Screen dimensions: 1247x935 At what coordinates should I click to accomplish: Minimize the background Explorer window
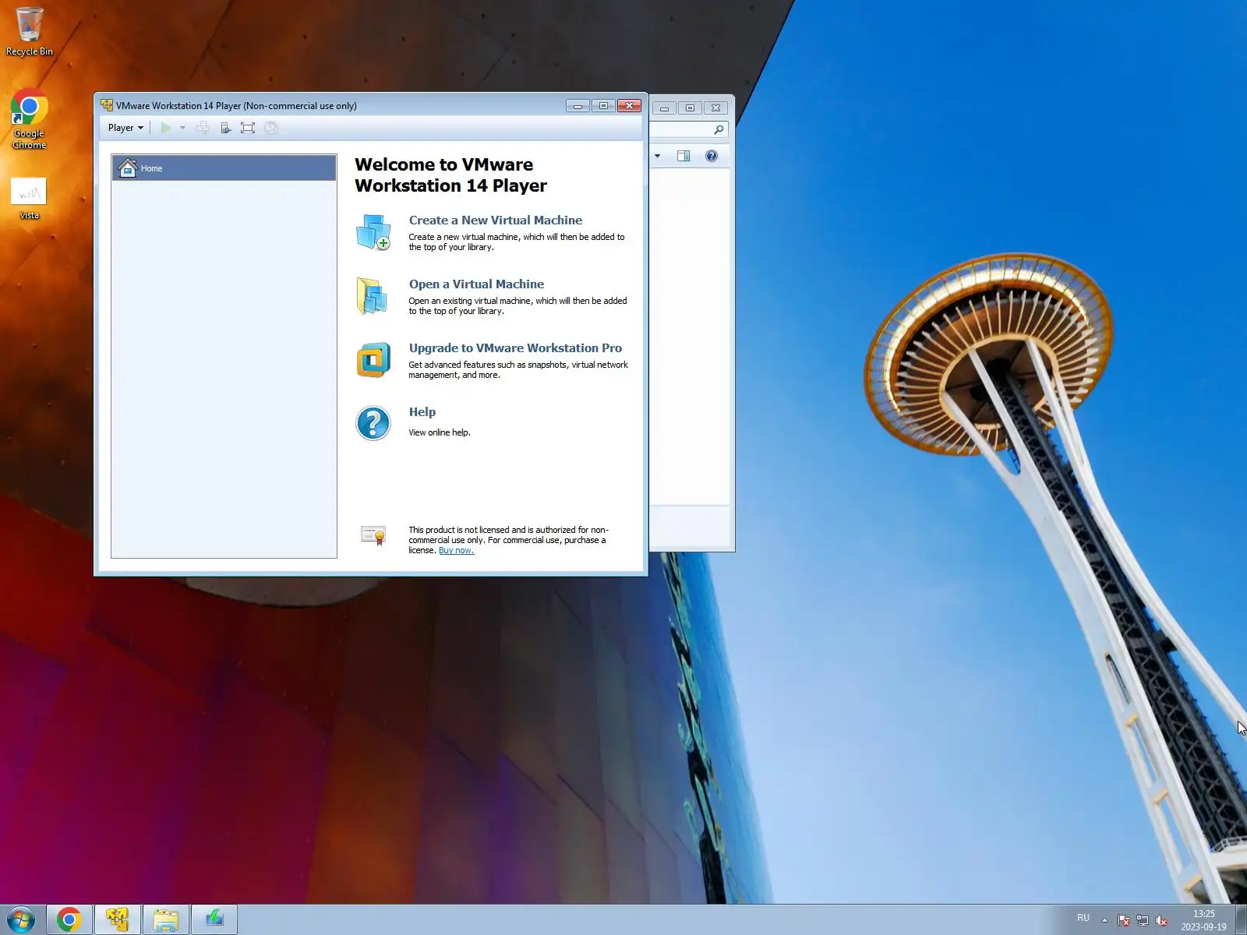click(x=664, y=108)
